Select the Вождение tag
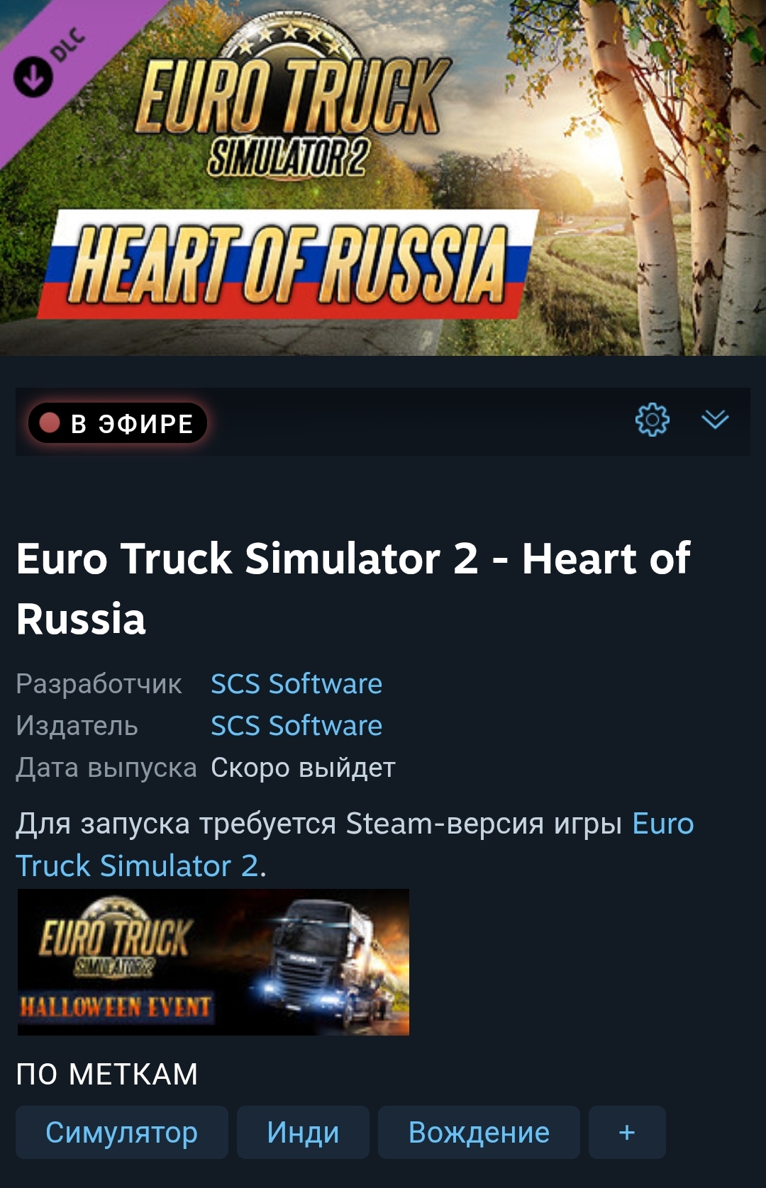The height and width of the screenshot is (1188, 766). click(x=479, y=1133)
